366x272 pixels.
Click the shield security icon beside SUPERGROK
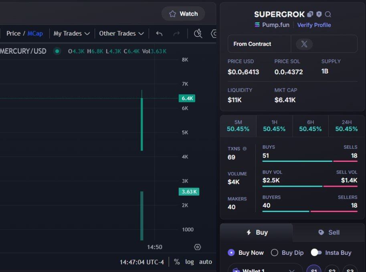point(319,14)
